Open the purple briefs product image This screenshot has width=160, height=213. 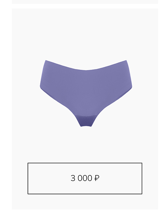86,93
